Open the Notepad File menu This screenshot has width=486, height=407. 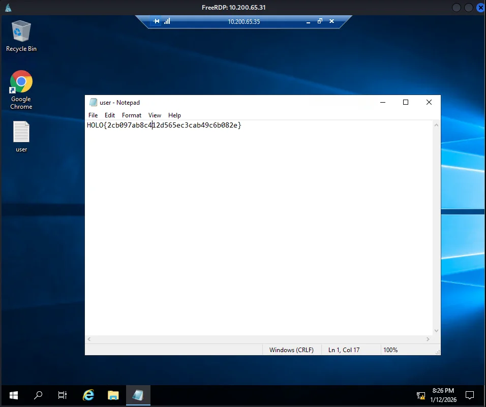93,115
